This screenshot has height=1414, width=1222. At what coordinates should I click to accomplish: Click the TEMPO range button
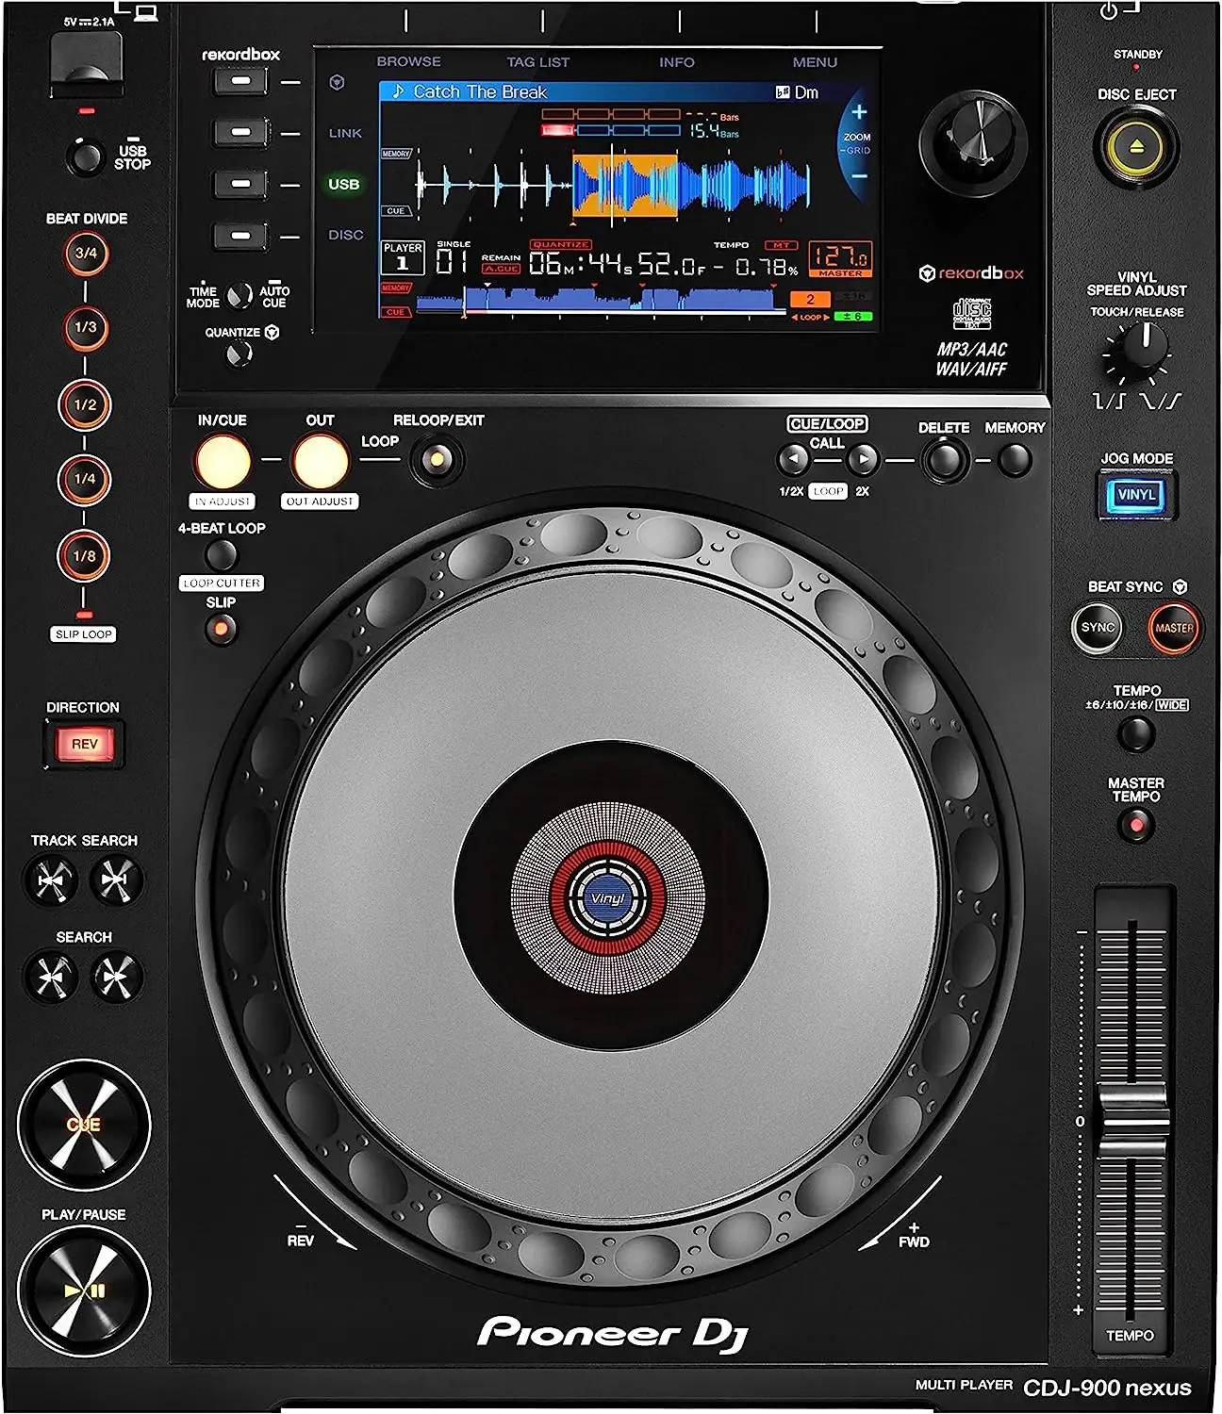[x=1136, y=734]
